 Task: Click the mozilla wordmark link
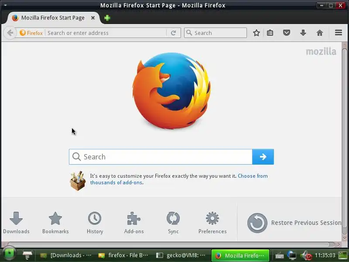[321, 52]
